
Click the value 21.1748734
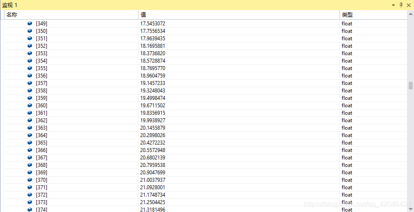point(152,194)
